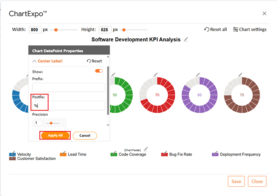The height and width of the screenshot is (196, 277).
Task: Reset the Center Label properties
Action: [x=94, y=61]
